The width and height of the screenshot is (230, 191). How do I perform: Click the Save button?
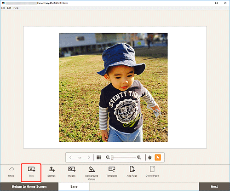[x=74, y=186]
